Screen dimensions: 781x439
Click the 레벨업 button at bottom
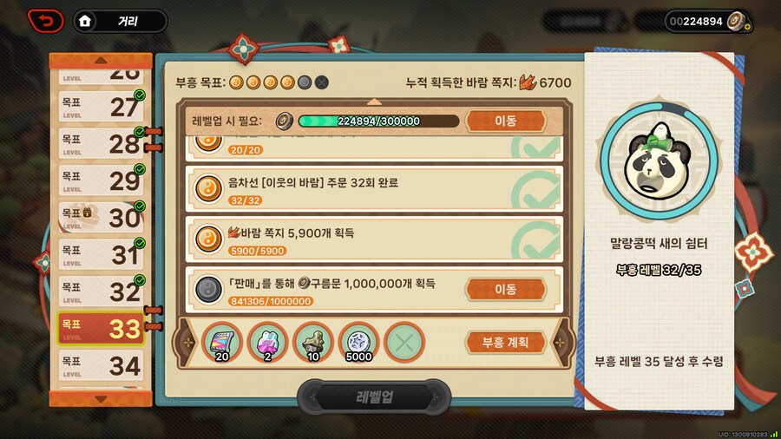coord(374,396)
